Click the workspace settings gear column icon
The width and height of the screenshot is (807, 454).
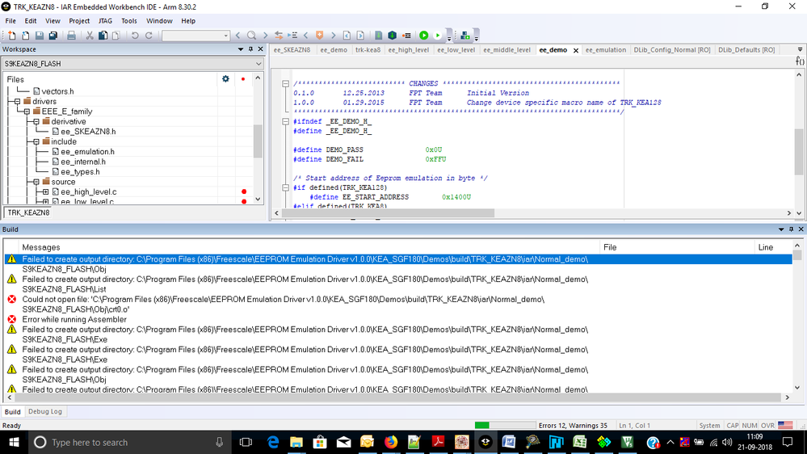(225, 78)
